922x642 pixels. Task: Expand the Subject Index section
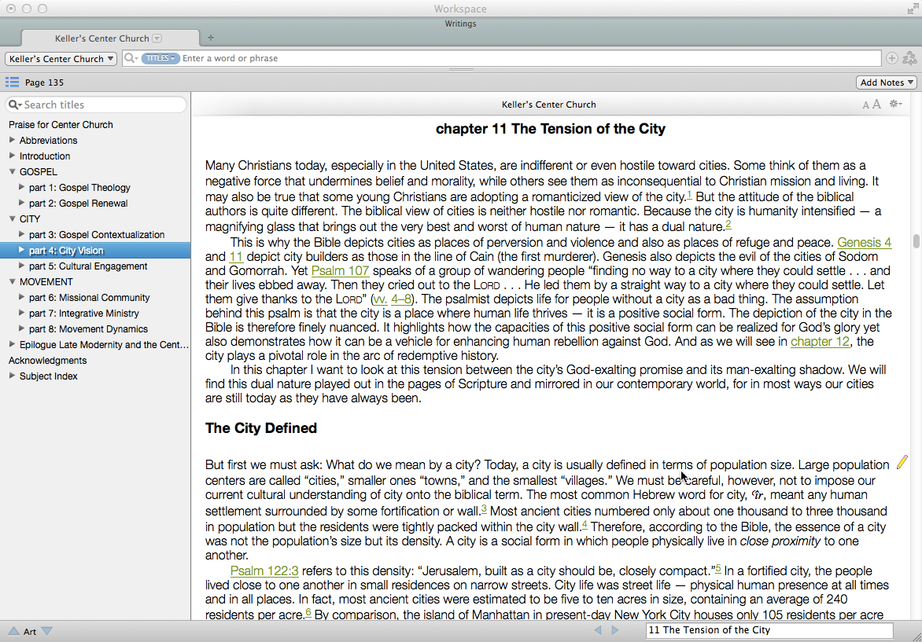point(12,376)
